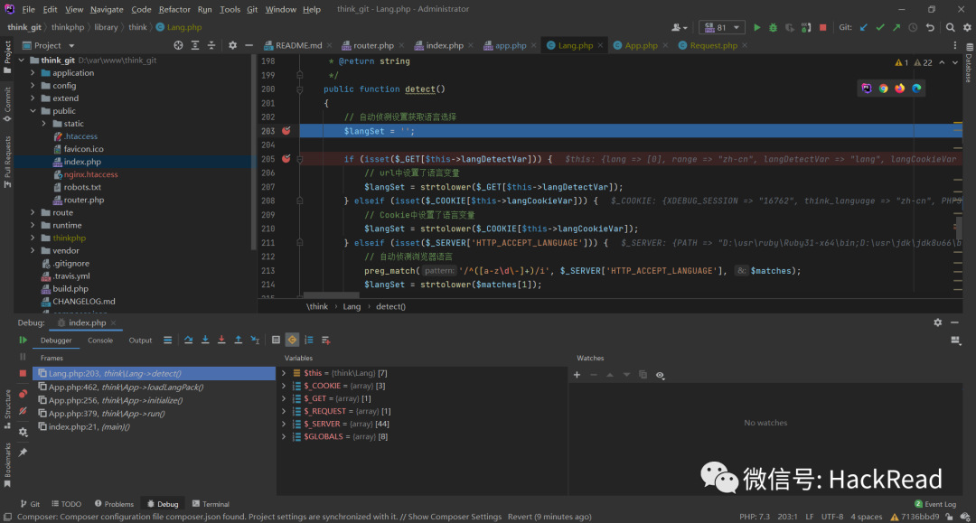
Task: Collapse the public folder
Action: click(33, 111)
